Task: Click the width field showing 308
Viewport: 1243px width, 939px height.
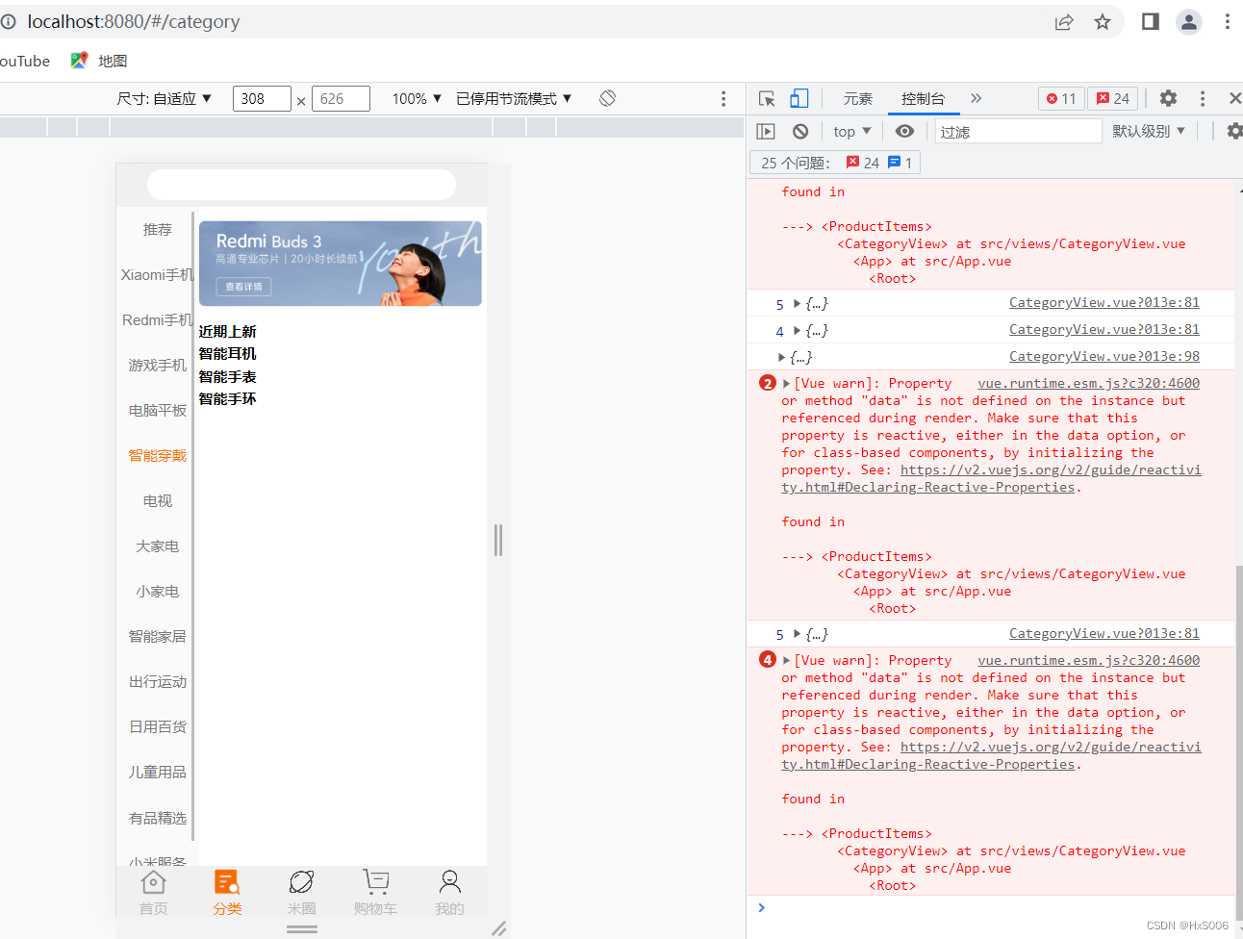Action: pyautogui.click(x=262, y=98)
